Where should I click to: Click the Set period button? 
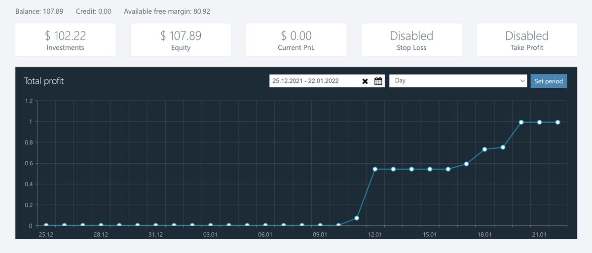point(549,81)
